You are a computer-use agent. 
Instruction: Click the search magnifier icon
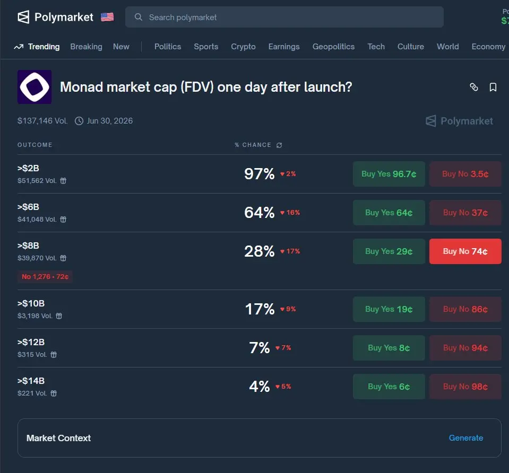139,17
